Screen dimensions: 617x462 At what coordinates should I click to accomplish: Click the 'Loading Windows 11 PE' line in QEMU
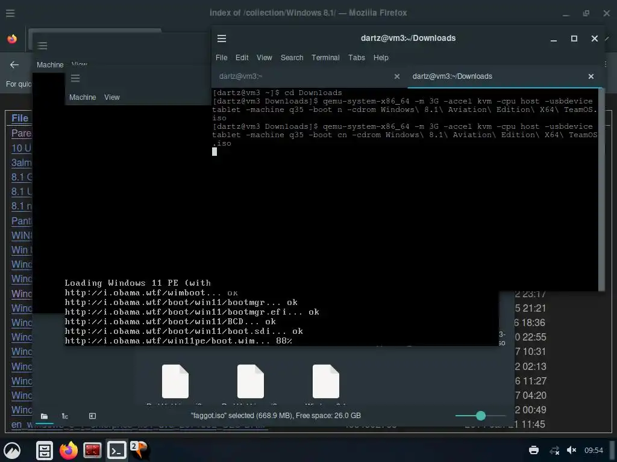point(138,283)
